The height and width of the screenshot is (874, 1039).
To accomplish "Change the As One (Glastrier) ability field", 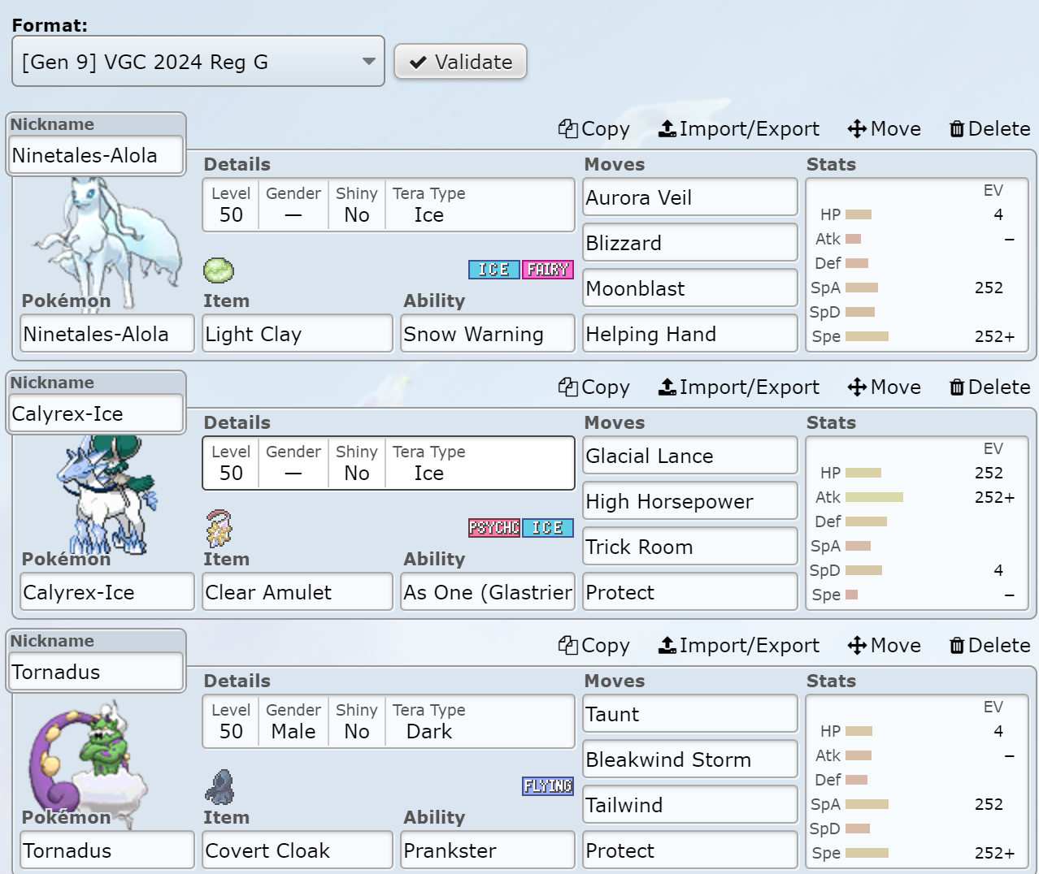I will pos(488,592).
